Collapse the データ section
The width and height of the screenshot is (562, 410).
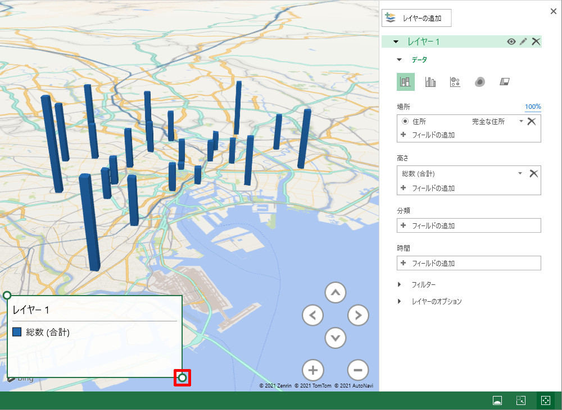pos(400,59)
